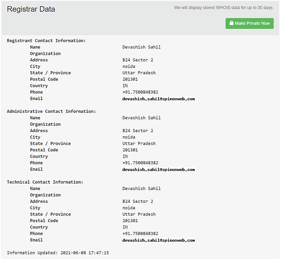Click Administrative state Uttar Pradesh

(x=139, y=144)
